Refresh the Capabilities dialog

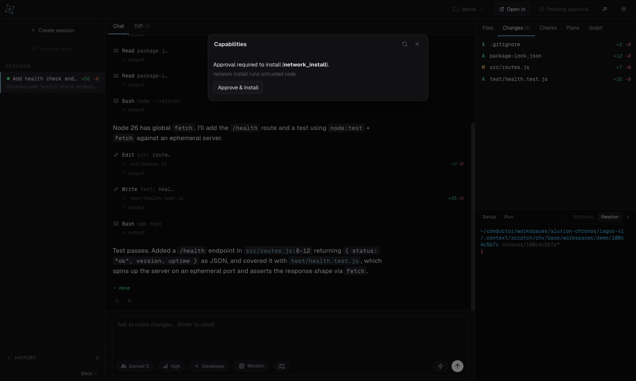pos(404,44)
